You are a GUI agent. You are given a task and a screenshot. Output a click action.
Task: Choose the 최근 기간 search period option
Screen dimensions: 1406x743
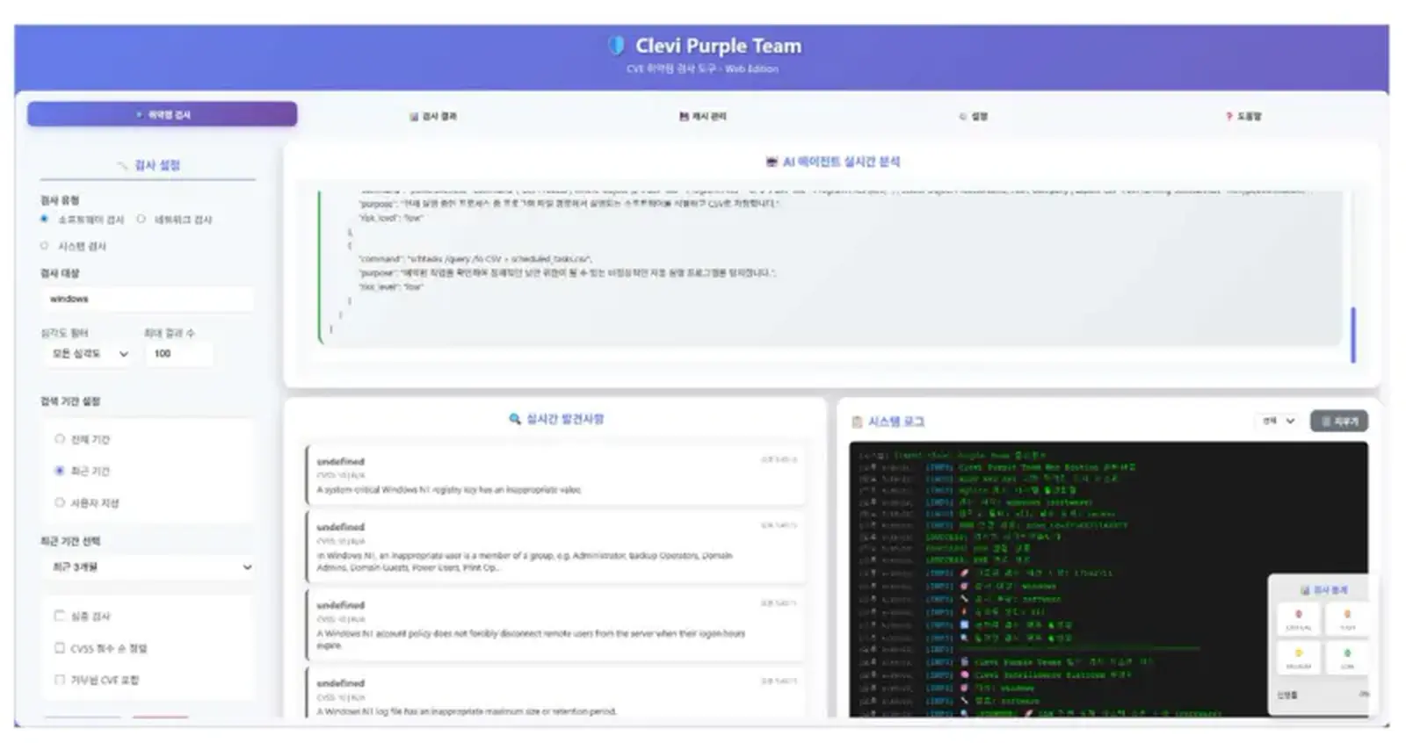coord(60,471)
